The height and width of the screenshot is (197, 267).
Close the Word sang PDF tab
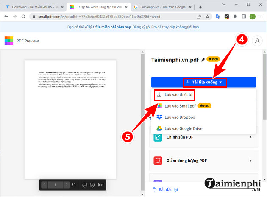(126, 7)
